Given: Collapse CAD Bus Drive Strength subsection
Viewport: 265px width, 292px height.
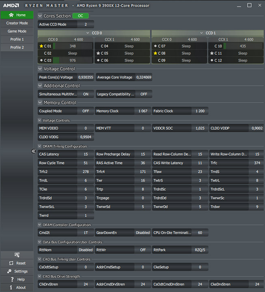Looking at the screenshot, I should pyautogui.click(x=39, y=276).
